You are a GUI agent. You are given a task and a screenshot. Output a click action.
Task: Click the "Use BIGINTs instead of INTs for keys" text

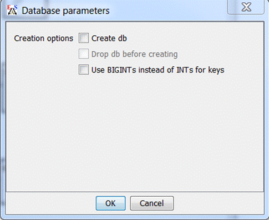click(x=158, y=70)
